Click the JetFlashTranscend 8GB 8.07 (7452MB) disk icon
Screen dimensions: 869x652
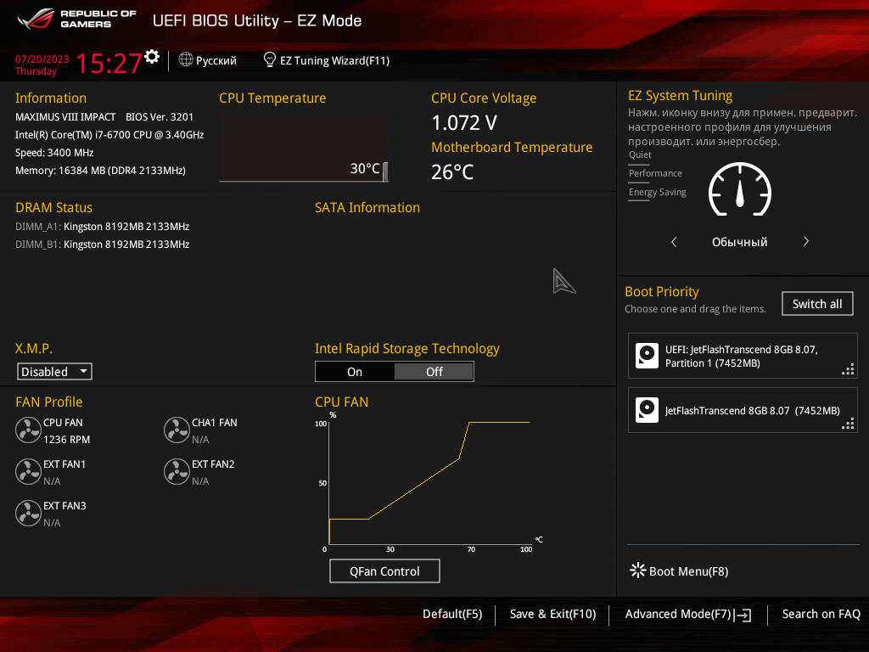click(647, 410)
